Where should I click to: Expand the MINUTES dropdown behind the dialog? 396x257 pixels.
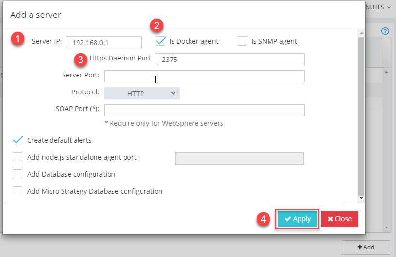pos(381,7)
